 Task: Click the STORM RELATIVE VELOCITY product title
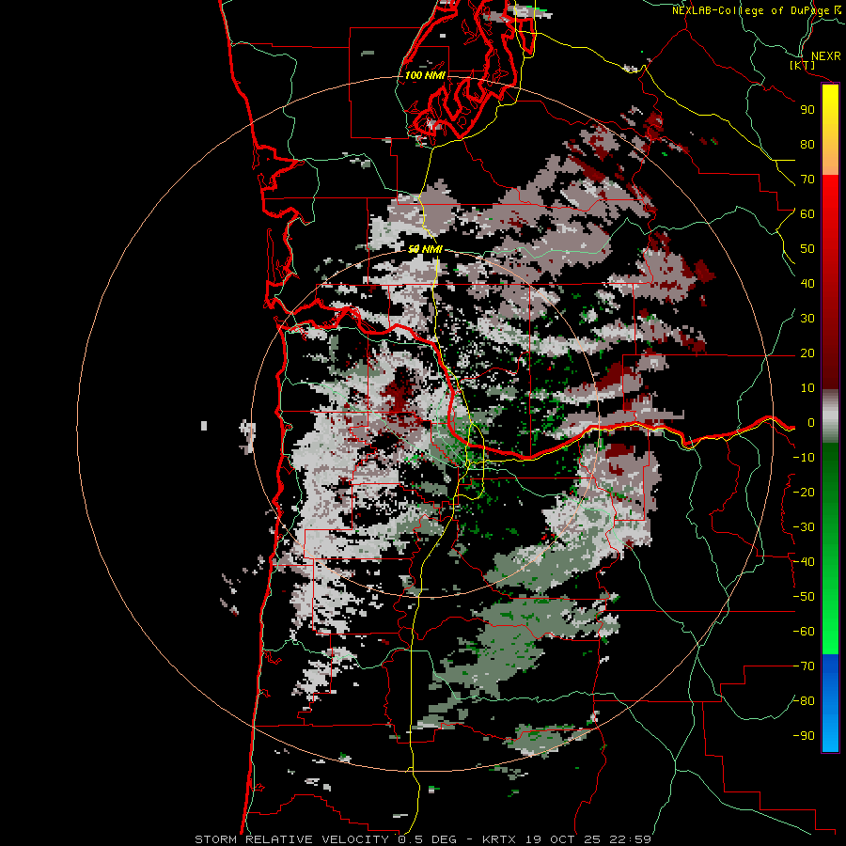(x=293, y=839)
